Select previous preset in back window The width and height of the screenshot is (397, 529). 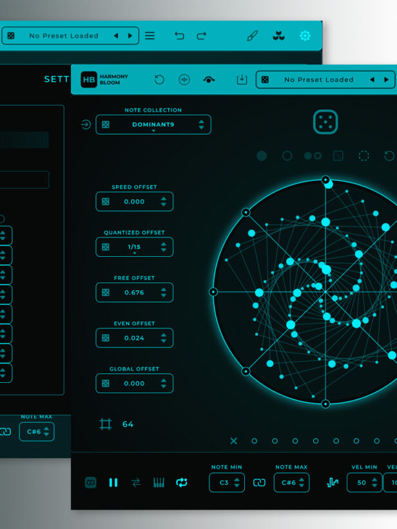(x=116, y=35)
